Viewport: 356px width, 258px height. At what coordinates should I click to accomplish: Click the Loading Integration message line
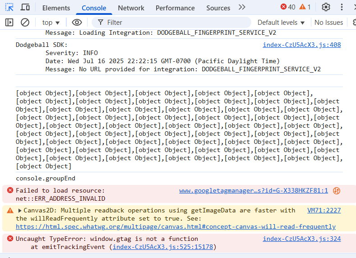161,32
